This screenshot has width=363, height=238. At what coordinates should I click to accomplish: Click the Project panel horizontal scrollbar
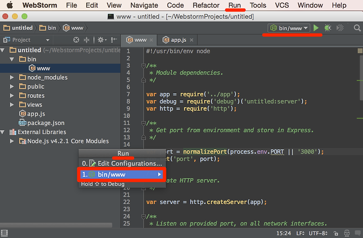[56, 225]
